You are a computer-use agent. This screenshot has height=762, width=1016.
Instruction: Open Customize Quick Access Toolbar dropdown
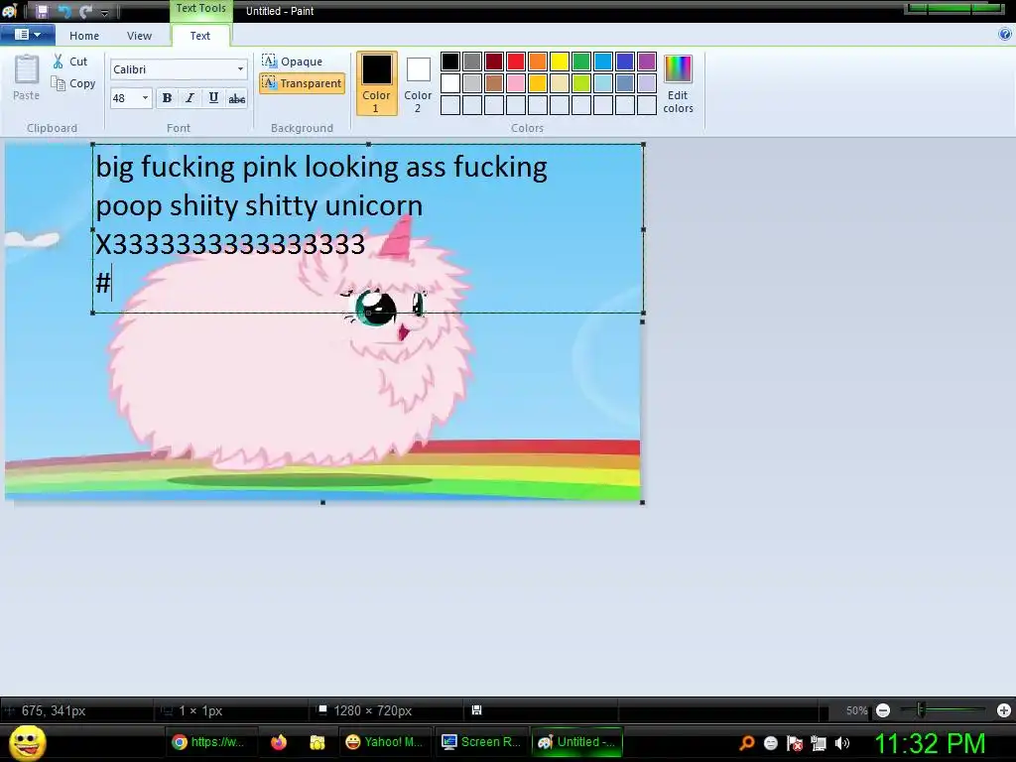[104, 12]
